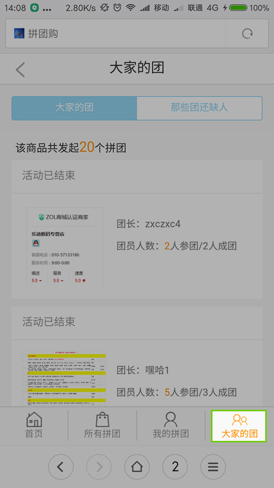
Task: Open the 我的拼团 profile tab
Action: click(x=171, y=425)
